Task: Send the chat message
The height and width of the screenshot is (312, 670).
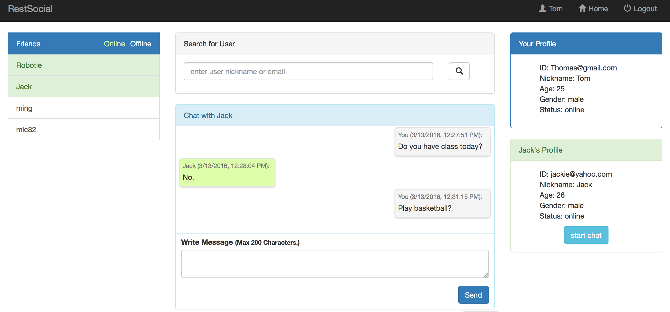Action: pos(473,295)
